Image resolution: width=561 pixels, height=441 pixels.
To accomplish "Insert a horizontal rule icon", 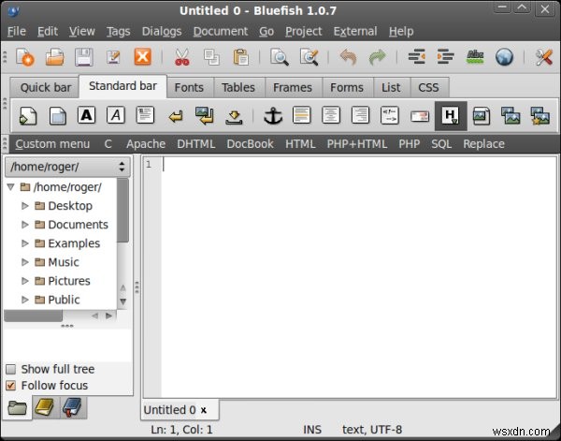I will 302,115.
